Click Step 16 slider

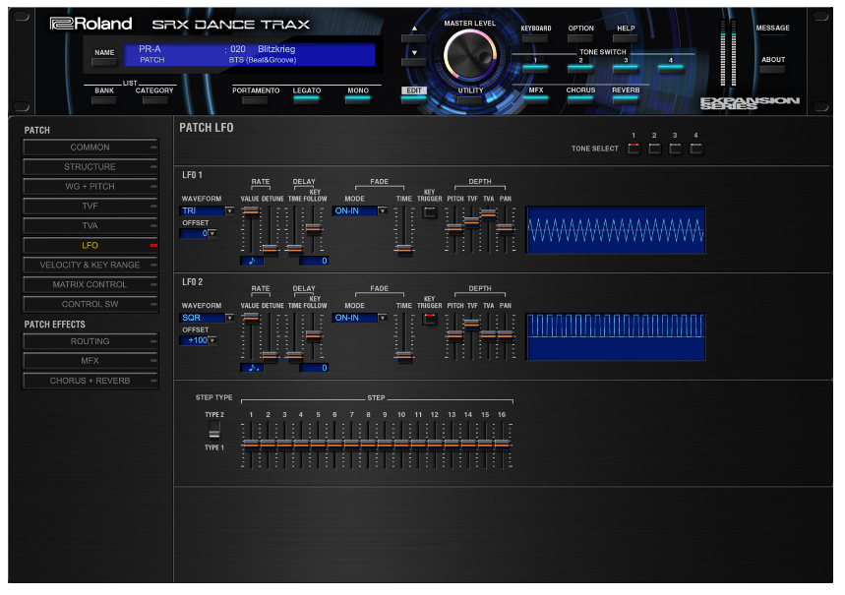(502, 445)
